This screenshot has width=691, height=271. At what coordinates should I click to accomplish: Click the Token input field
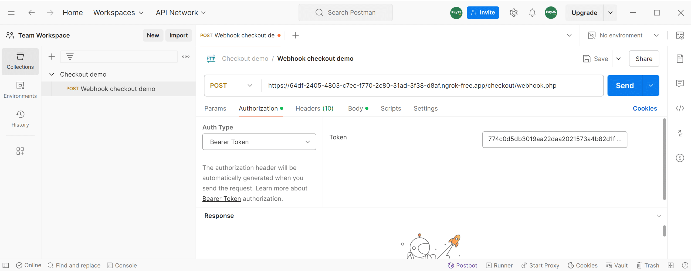click(x=555, y=139)
